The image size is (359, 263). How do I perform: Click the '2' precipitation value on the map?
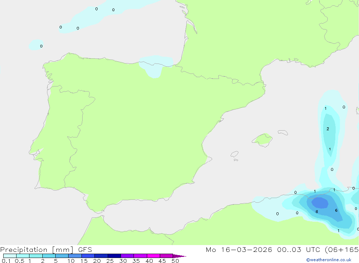(x=328, y=129)
